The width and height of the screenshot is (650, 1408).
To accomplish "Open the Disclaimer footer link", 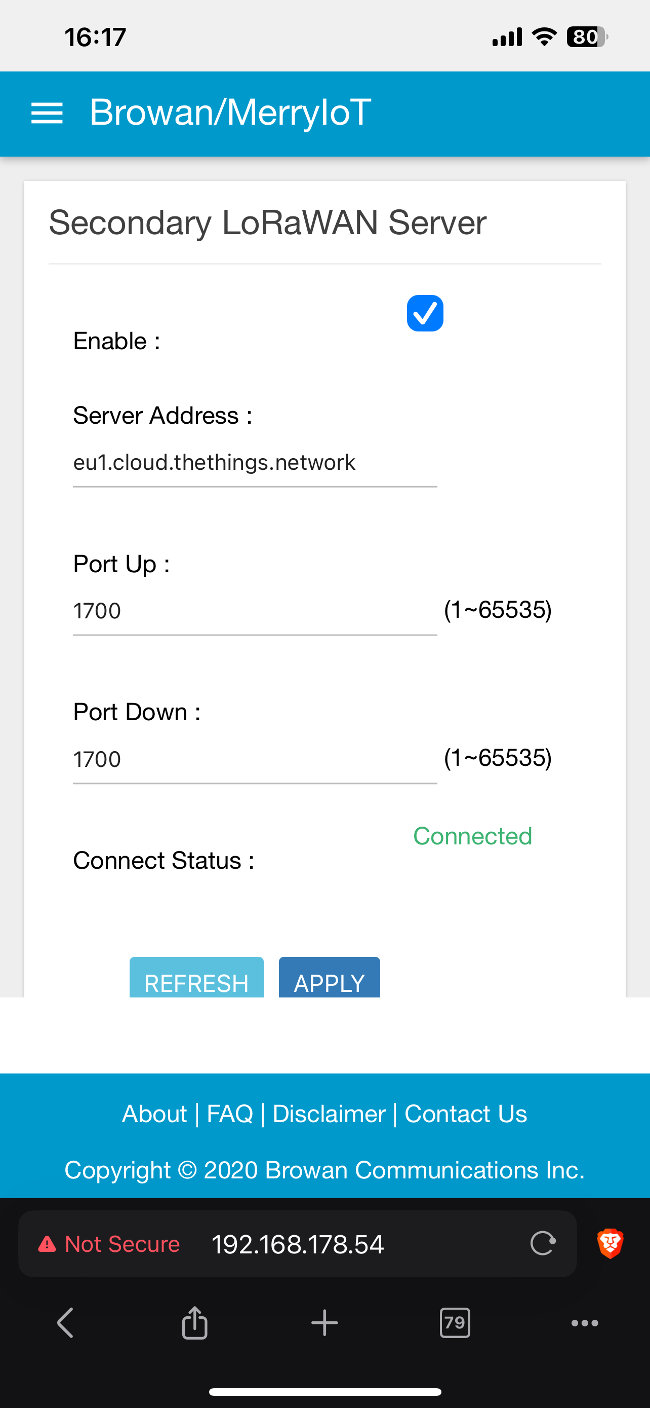I will pos(329,1114).
